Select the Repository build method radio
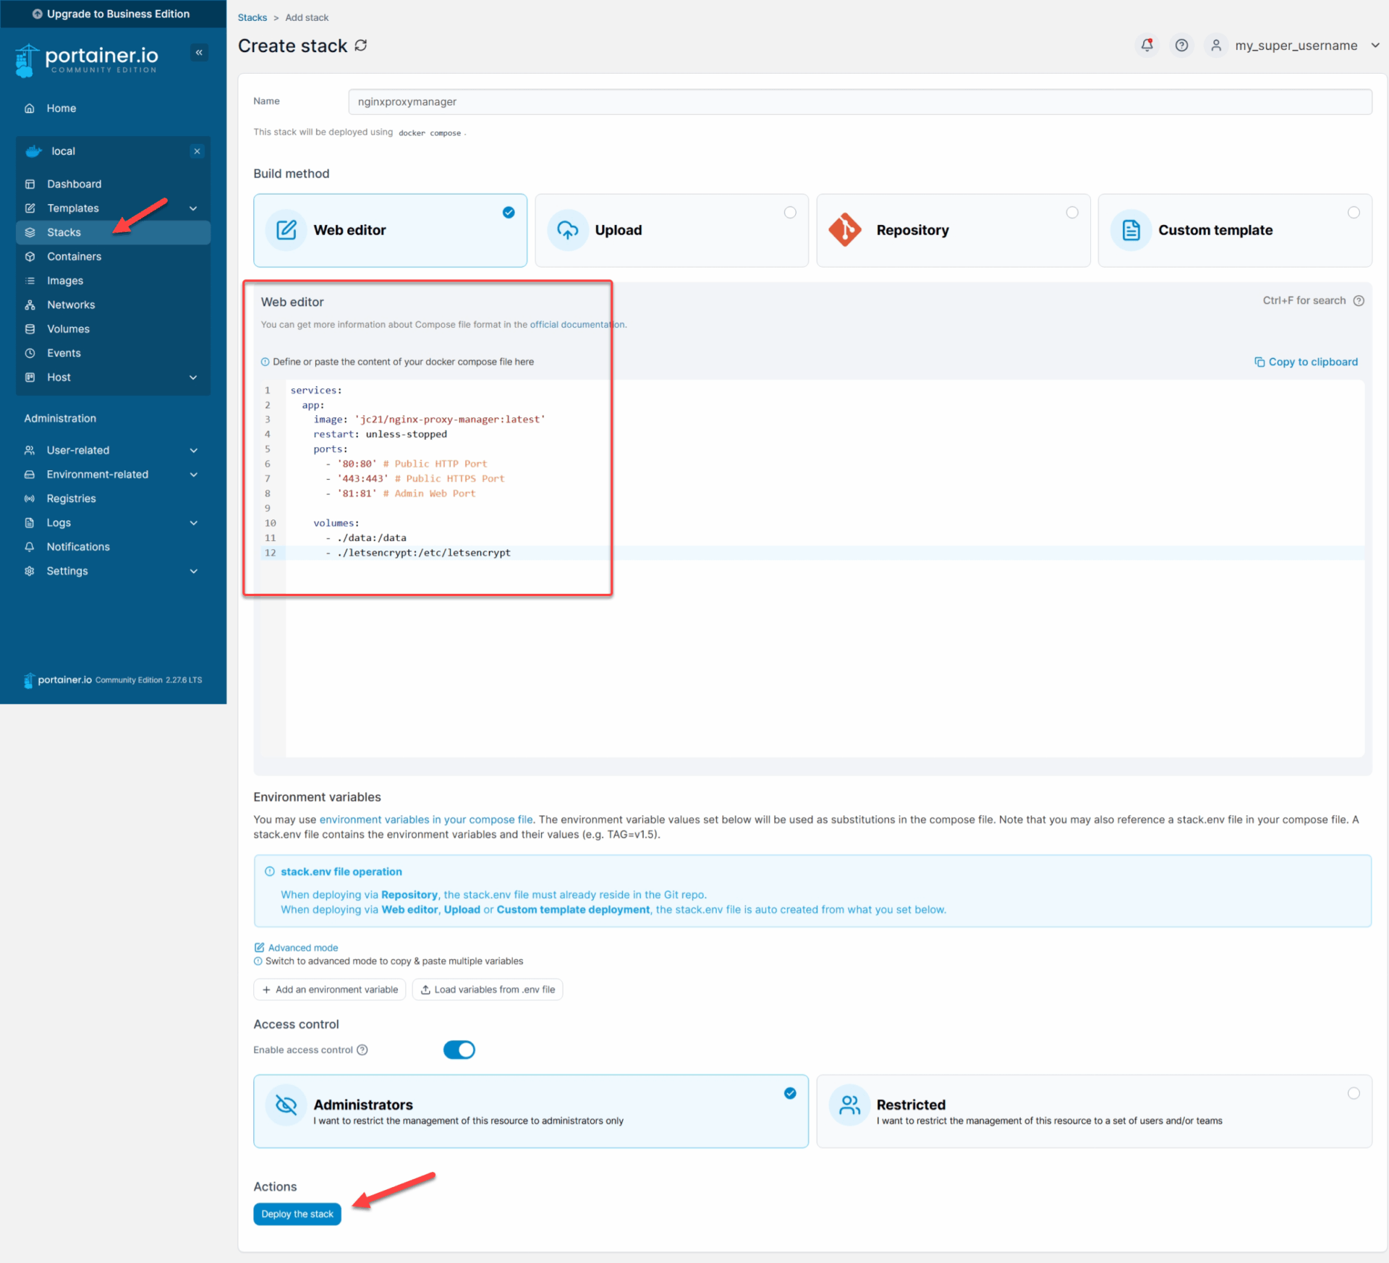Screen dimensions: 1389x1263 coord(1072,212)
